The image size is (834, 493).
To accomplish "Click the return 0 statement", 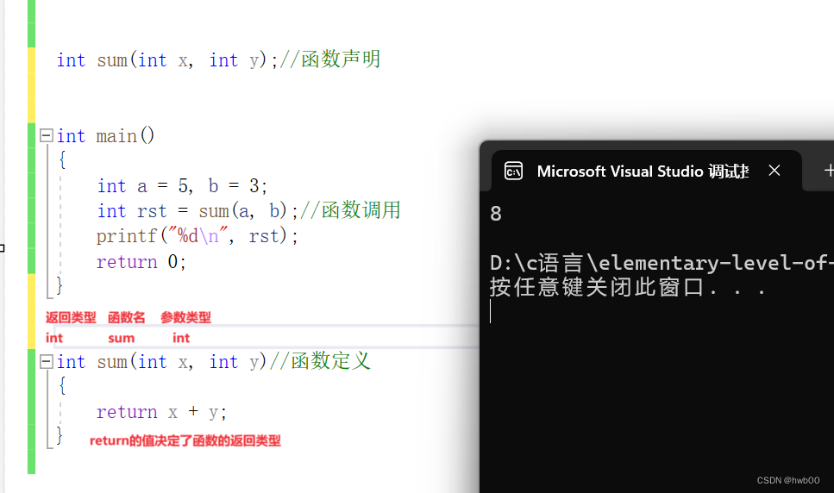I will coord(141,262).
